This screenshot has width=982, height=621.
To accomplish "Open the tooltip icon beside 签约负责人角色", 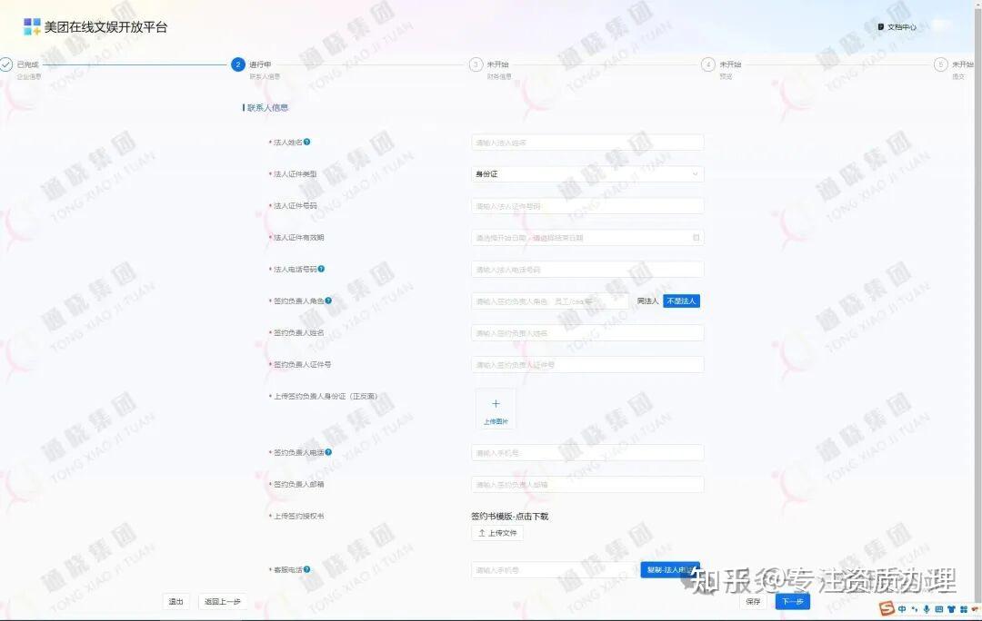I will pos(328,301).
